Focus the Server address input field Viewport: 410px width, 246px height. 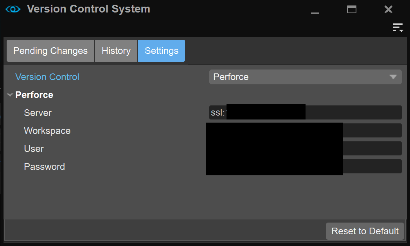tap(353, 112)
